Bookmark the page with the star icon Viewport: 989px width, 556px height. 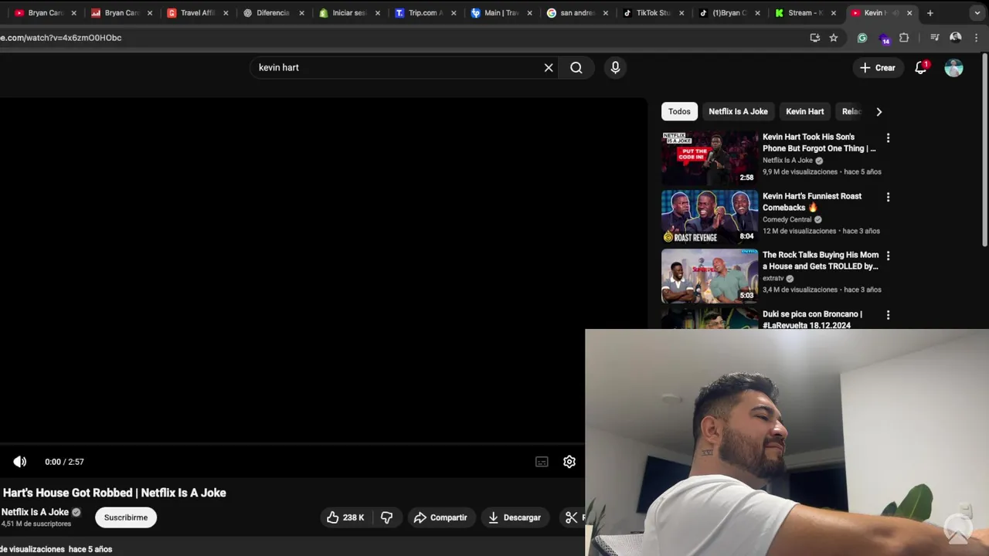(834, 37)
